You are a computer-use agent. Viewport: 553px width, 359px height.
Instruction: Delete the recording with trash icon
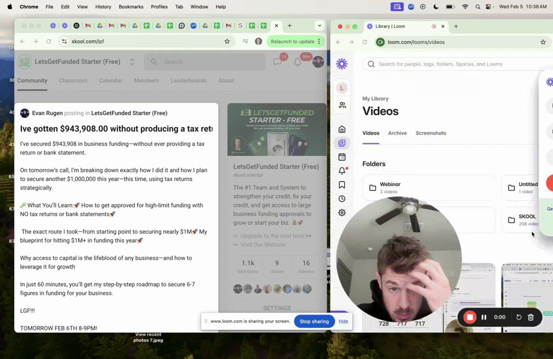(x=531, y=317)
